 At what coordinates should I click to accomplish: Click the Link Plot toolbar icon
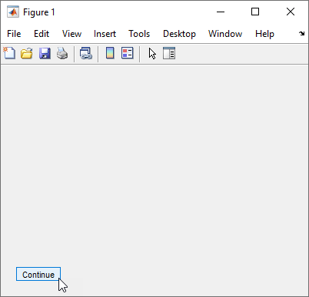tap(86, 53)
